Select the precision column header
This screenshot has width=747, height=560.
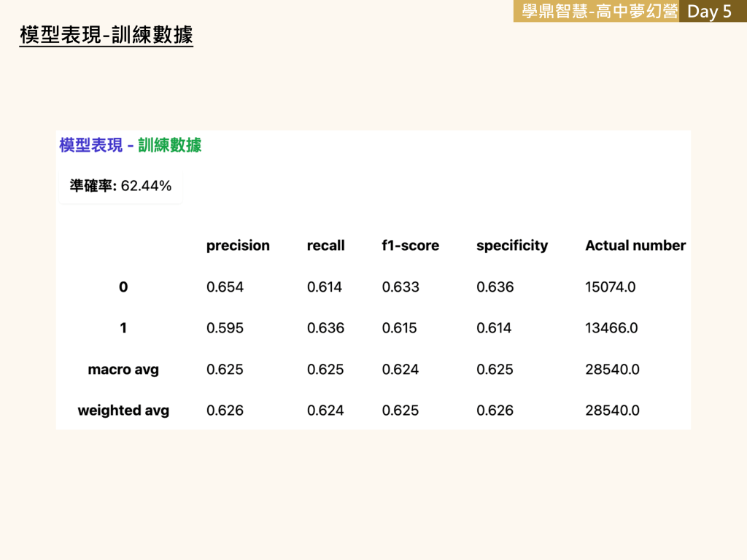238,246
